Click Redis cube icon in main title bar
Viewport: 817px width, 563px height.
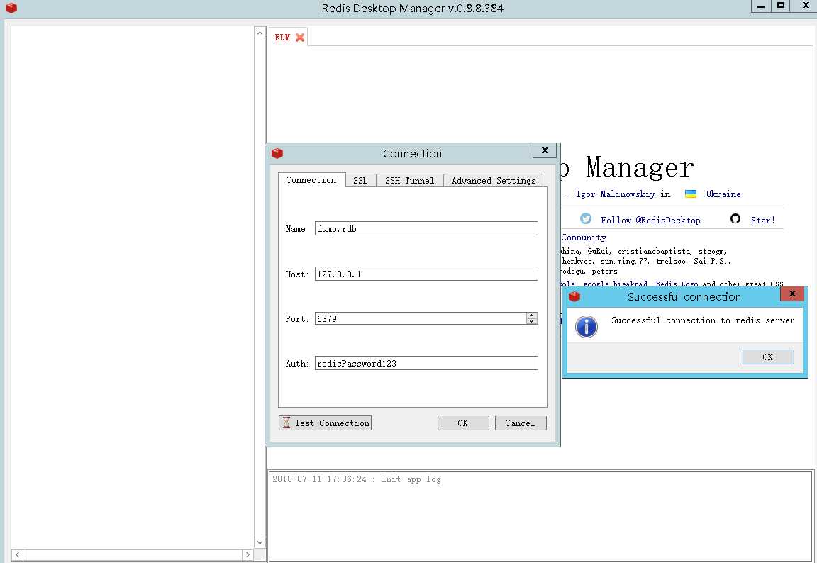tap(11, 8)
